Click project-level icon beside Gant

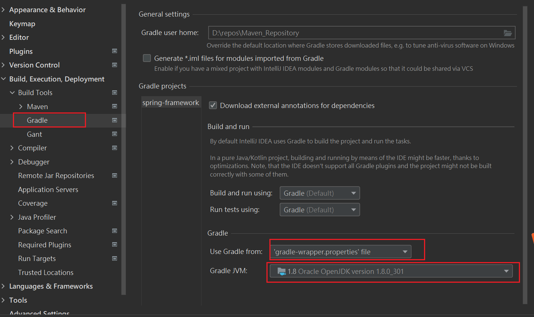point(115,134)
